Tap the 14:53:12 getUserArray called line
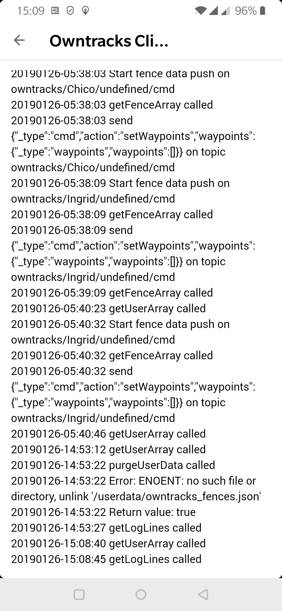 108,449
